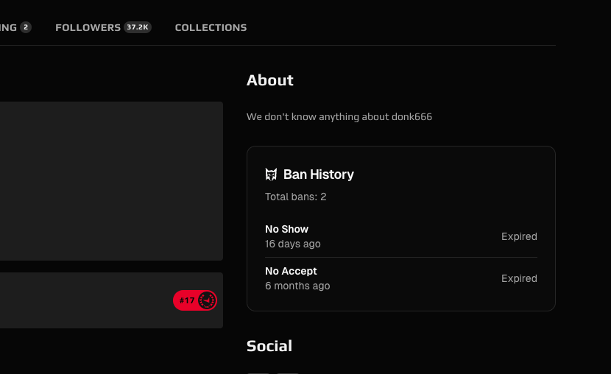Viewport: 611px width, 374px height.
Task: Open the second social link icon under Social
Action: tap(287, 372)
